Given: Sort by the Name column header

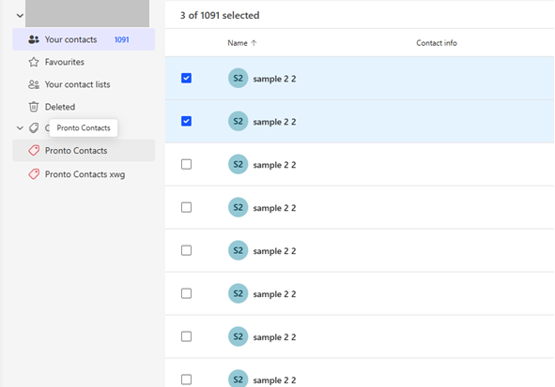Looking at the screenshot, I should 238,43.
